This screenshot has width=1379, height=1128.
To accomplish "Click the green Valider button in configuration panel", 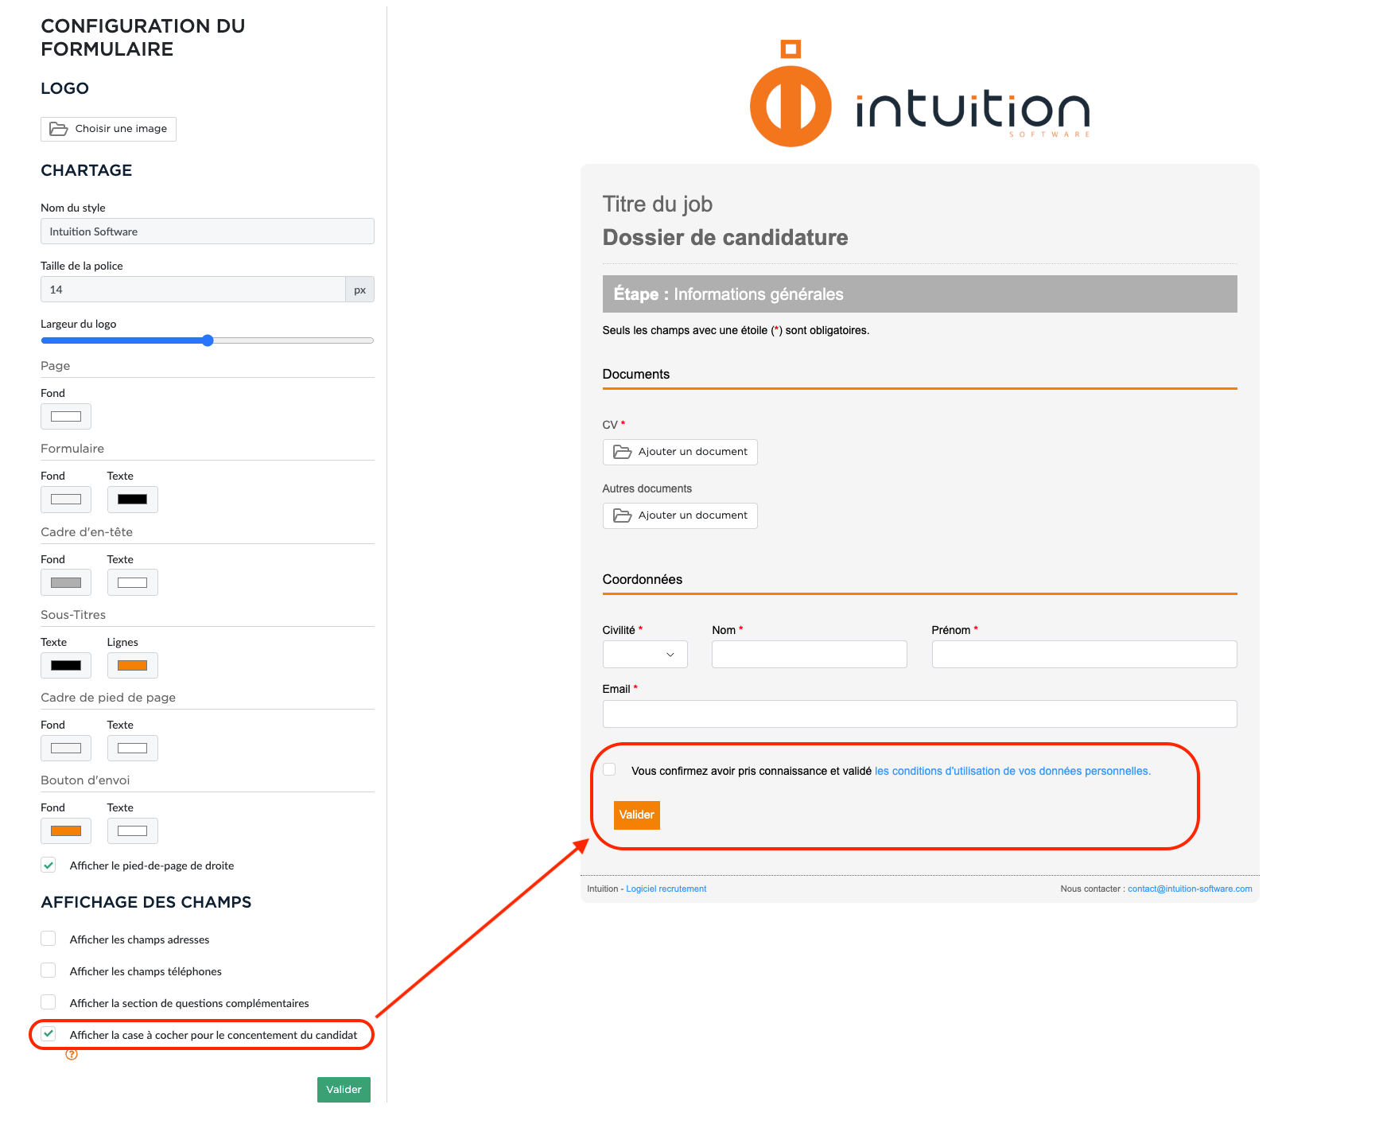I will coord(344,1090).
